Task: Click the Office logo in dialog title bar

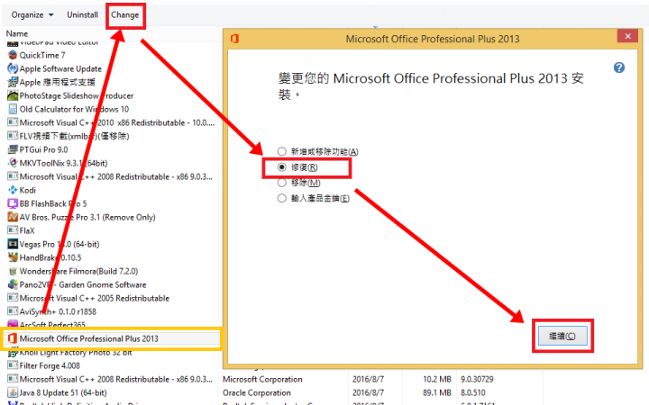Action: 234,39
